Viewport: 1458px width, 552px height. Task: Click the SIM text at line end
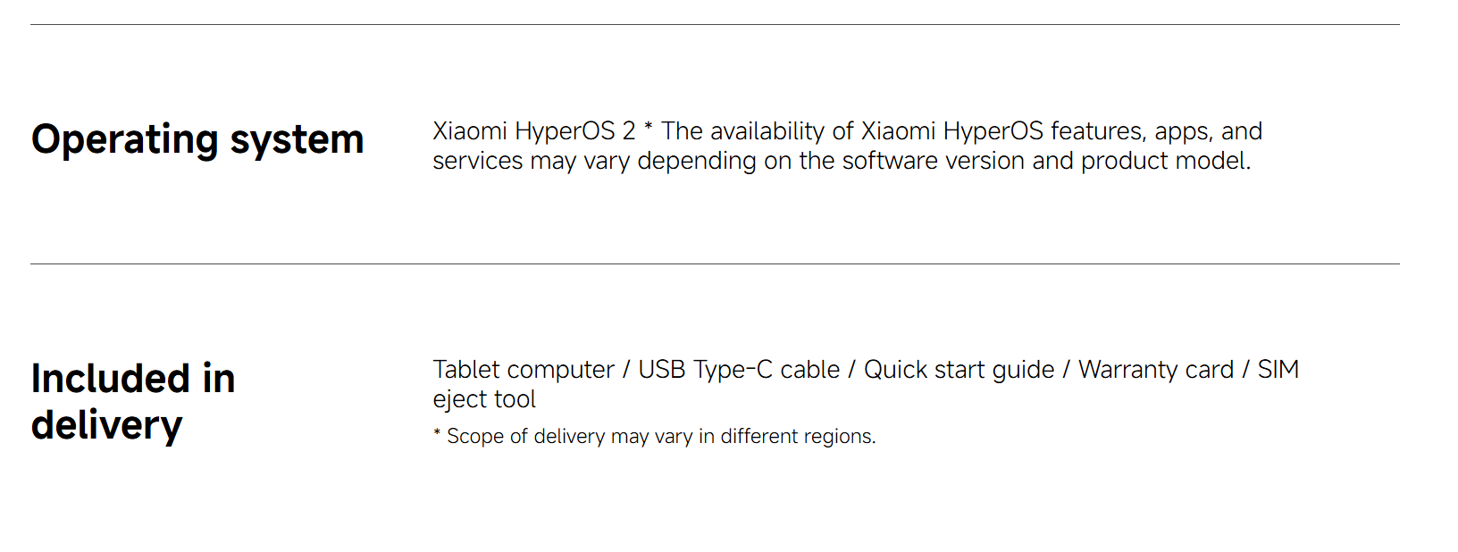[1278, 370]
